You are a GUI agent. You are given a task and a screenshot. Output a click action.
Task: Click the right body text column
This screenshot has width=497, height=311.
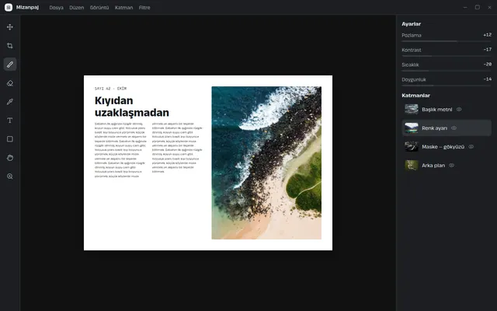click(177, 148)
